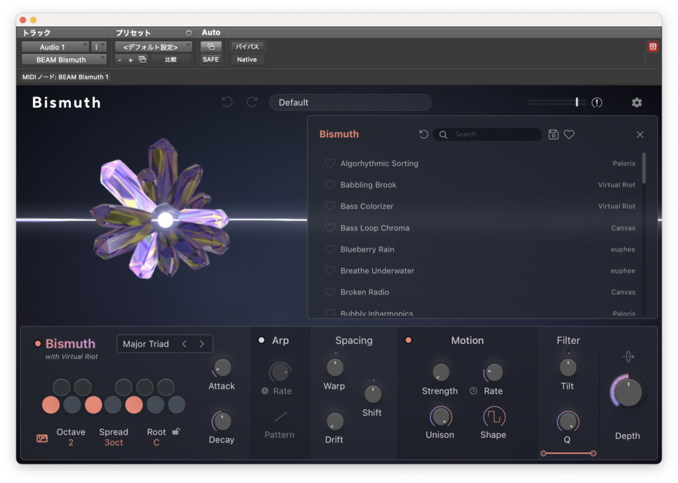Select the Broken Radio preset
The image size is (678, 483).
[x=480, y=292]
